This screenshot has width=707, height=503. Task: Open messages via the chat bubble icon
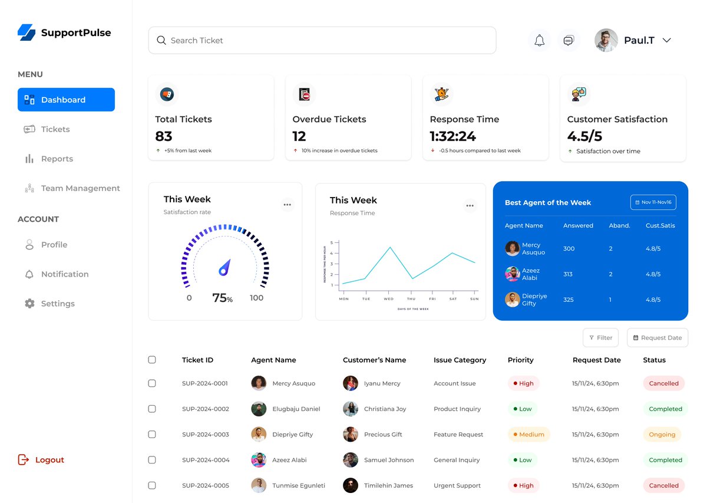(x=569, y=40)
